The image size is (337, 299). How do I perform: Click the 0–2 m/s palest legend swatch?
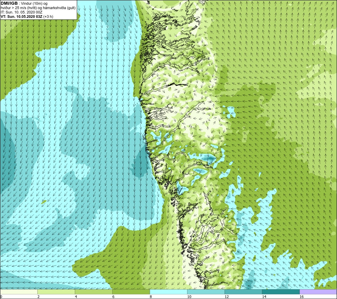pyautogui.click(x=19, y=292)
